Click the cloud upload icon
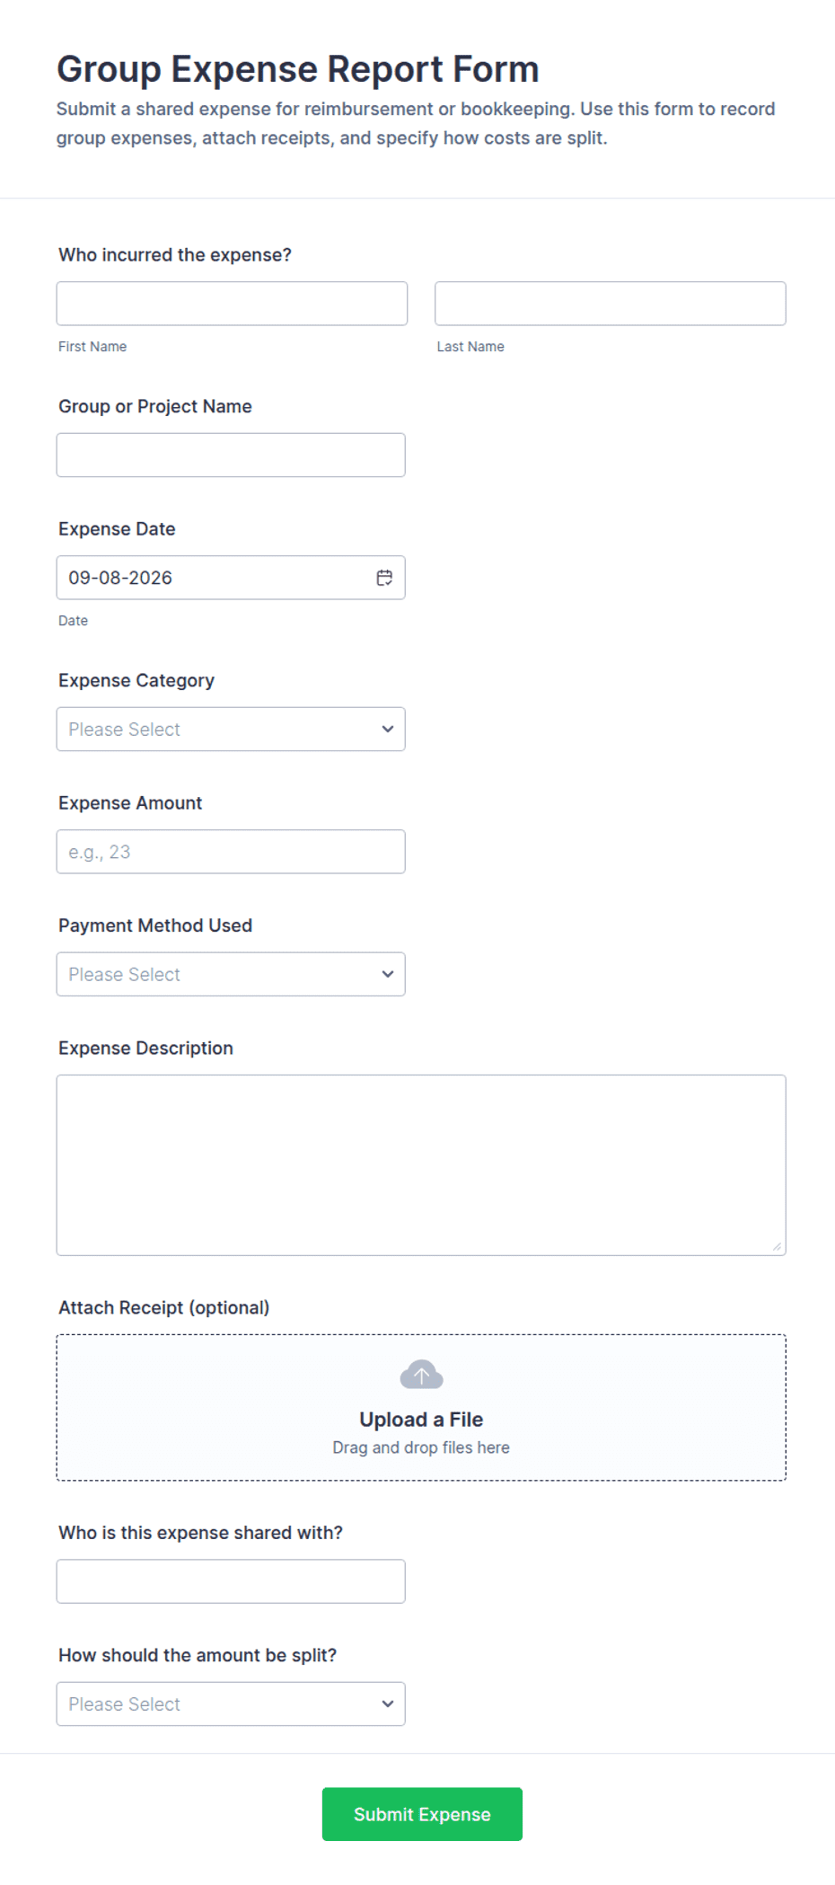The width and height of the screenshot is (835, 1885). [421, 1375]
